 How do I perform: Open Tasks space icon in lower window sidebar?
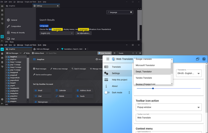tap(2, 62)
